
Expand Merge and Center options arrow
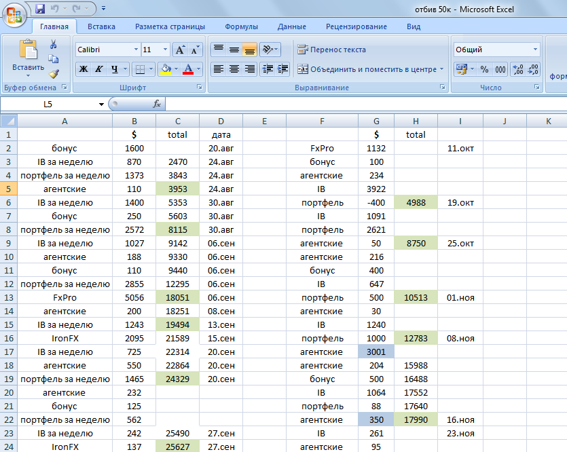point(441,69)
